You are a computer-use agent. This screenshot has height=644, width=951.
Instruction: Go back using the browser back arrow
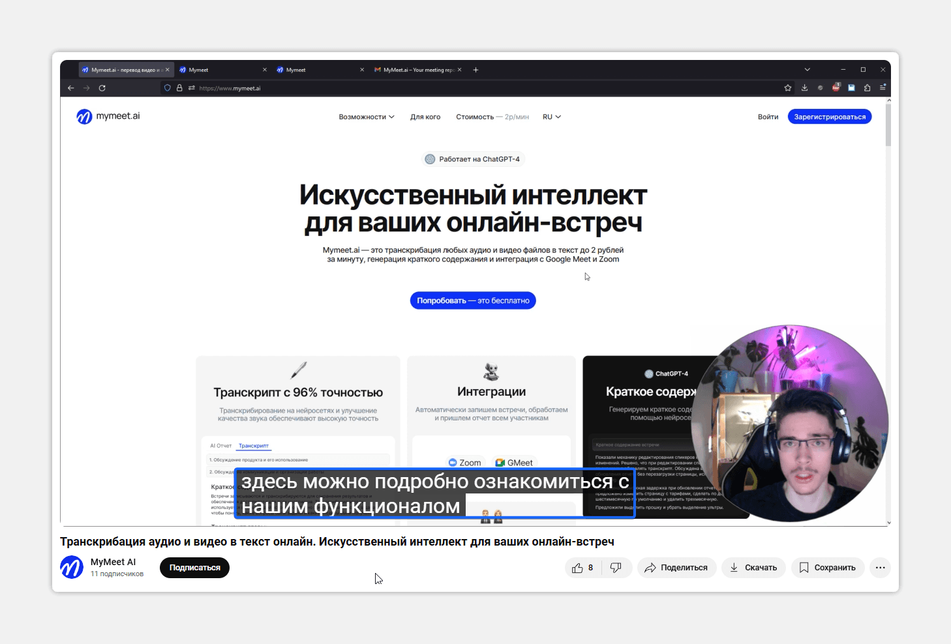71,88
